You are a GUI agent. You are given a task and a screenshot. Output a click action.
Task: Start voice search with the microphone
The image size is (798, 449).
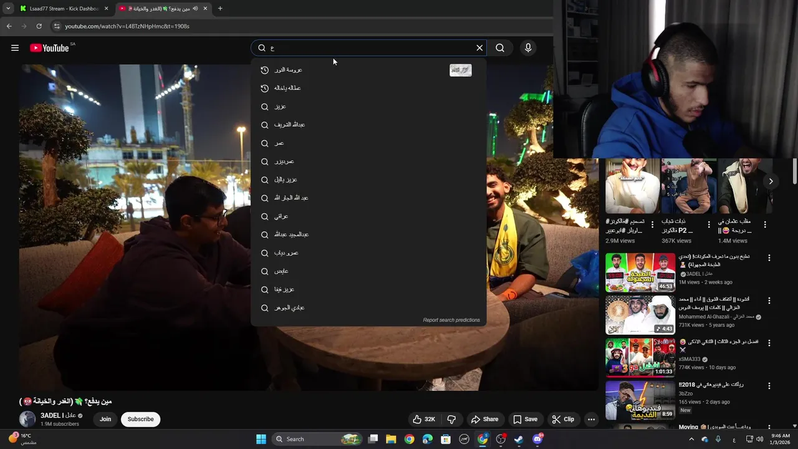[528, 48]
